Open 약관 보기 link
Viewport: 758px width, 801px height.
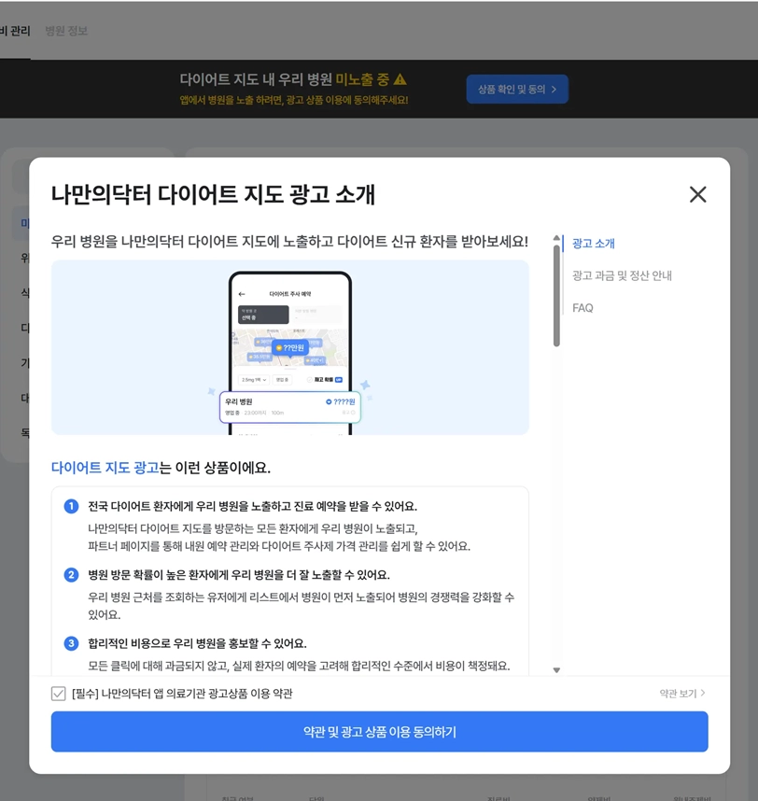click(x=682, y=694)
